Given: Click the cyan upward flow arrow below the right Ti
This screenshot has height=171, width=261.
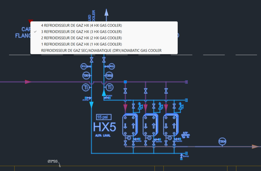Looking at the screenshot, I should coord(104,93).
